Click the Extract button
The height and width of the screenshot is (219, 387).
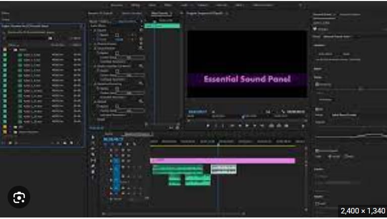(279, 126)
